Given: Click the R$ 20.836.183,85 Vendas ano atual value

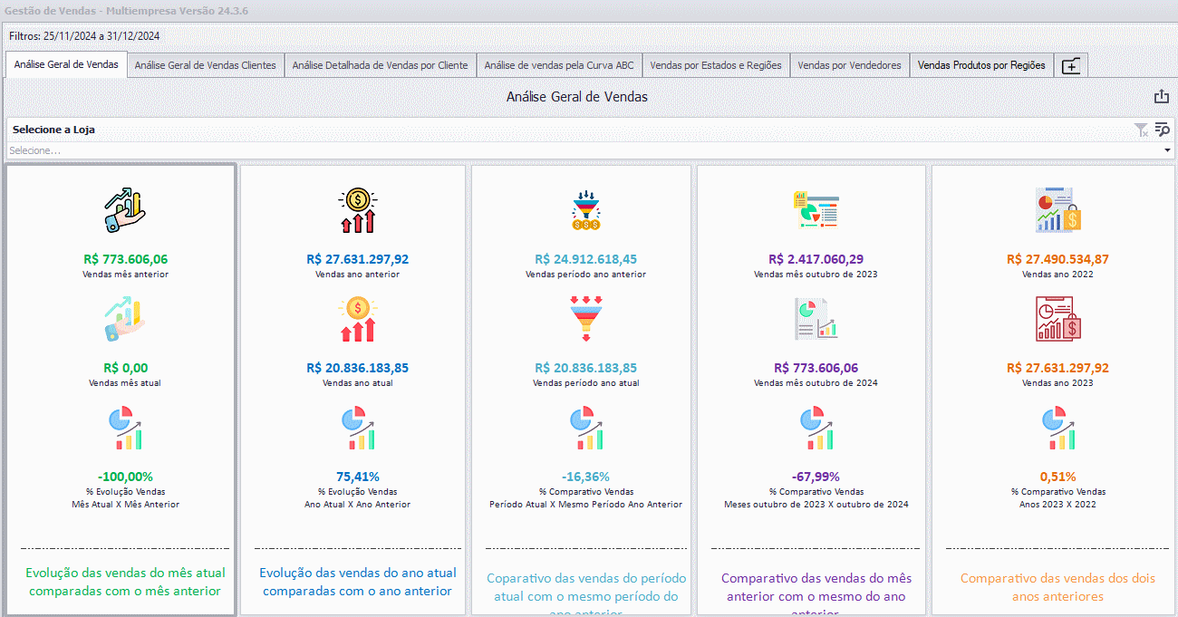Looking at the screenshot, I should point(358,368).
